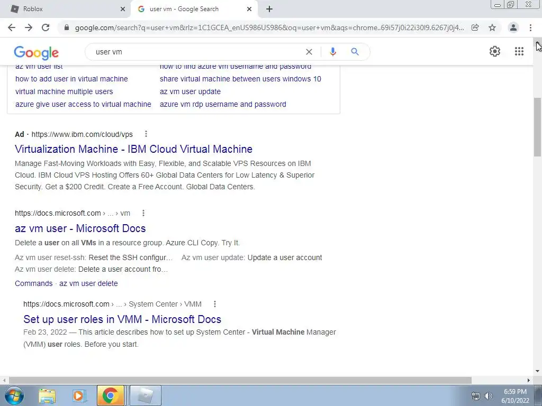Show the taskbar clock and date
This screenshot has height=406, width=542.
515,396
